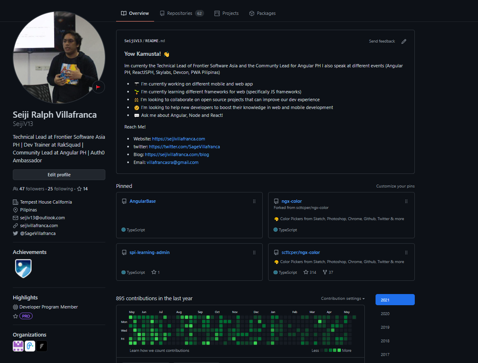Viewport: 478px width, 363px height.
Task: Click the Achievements badge icon
Action: pyautogui.click(x=23, y=268)
